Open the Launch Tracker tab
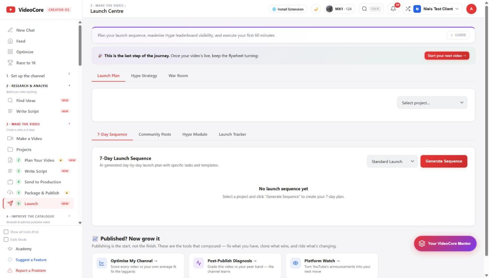Screen dimensions: 489x278 point(232,134)
